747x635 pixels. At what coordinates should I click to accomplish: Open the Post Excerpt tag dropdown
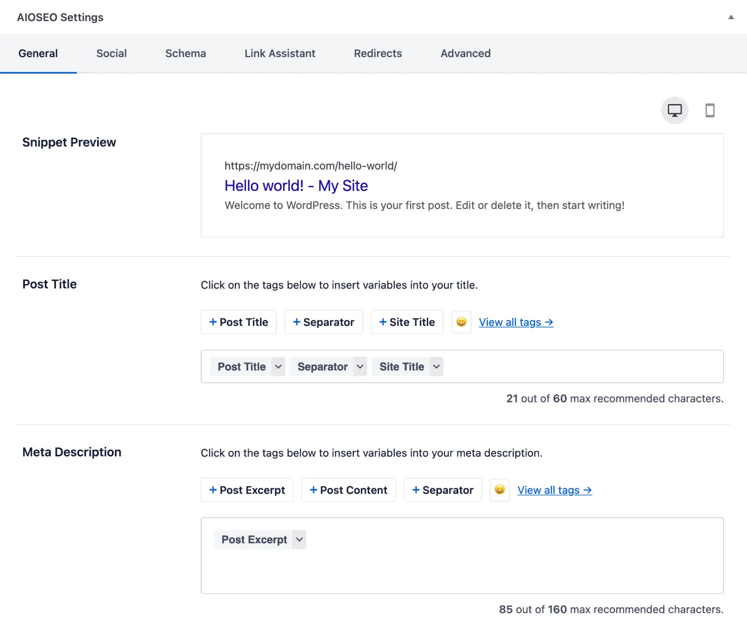tap(299, 539)
